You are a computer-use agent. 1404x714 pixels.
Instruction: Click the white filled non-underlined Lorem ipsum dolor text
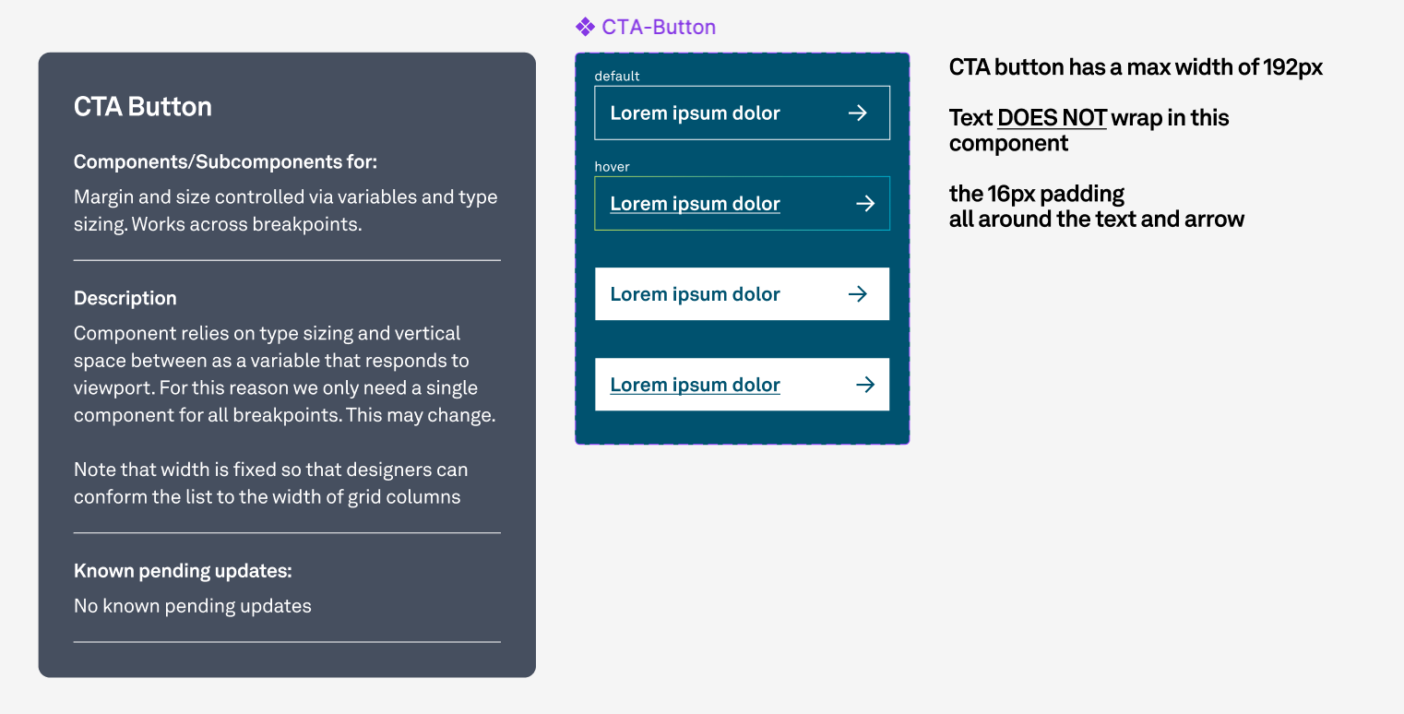(696, 293)
